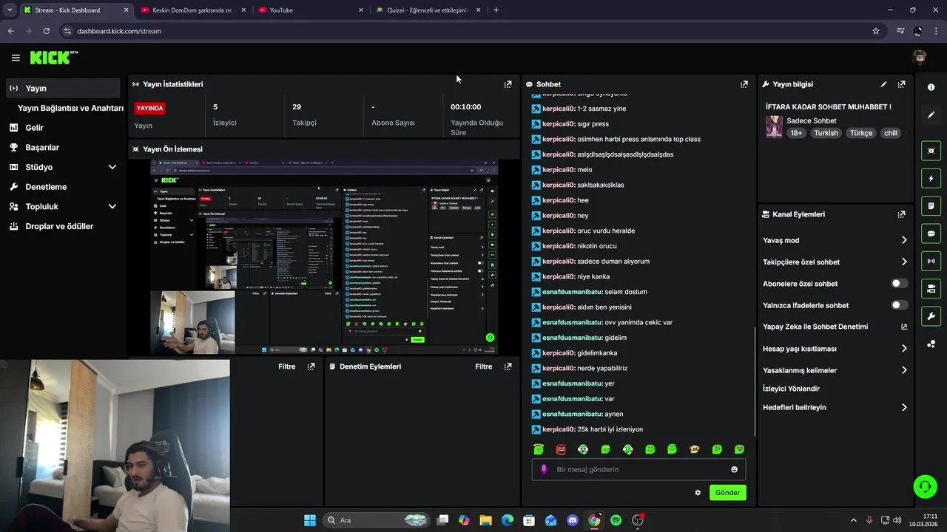Open Hedefleri belirleyin options arrow
The height and width of the screenshot is (532, 947).
[x=904, y=407]
